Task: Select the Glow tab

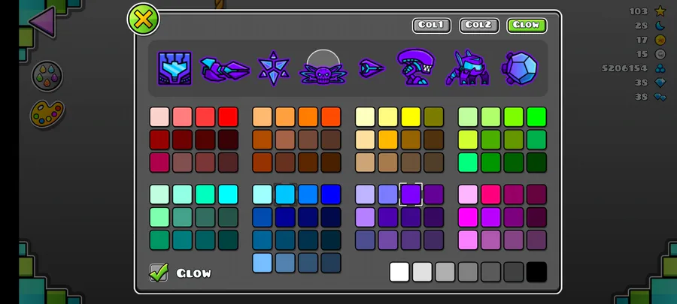Action: [527, 26]
